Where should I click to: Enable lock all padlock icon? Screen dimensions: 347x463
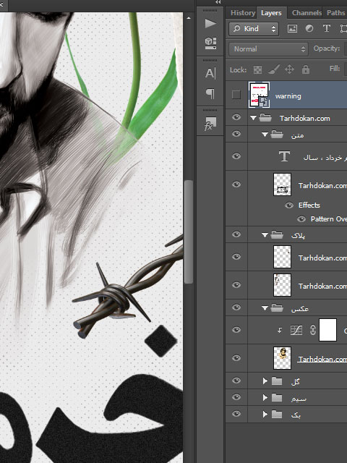pyautogui.click(x=306, y=69)
